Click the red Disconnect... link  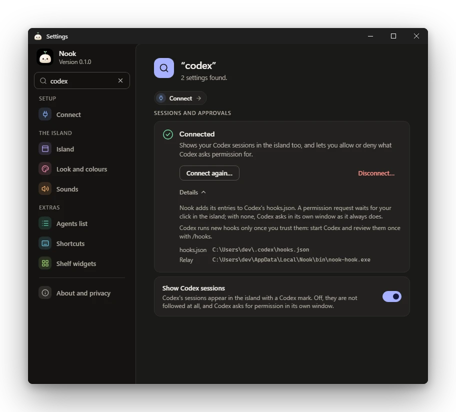point(376,173)
